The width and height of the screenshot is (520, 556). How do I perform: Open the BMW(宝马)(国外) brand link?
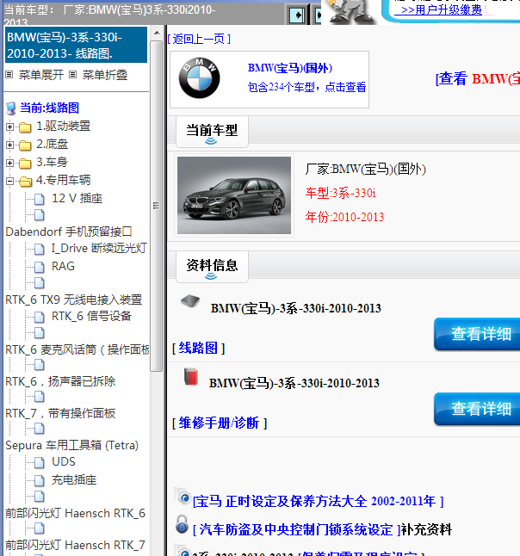point(290,68)
